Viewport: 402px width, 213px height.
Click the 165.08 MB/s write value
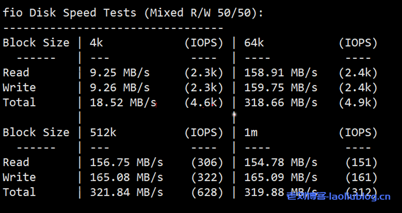[x=126, y=177]
